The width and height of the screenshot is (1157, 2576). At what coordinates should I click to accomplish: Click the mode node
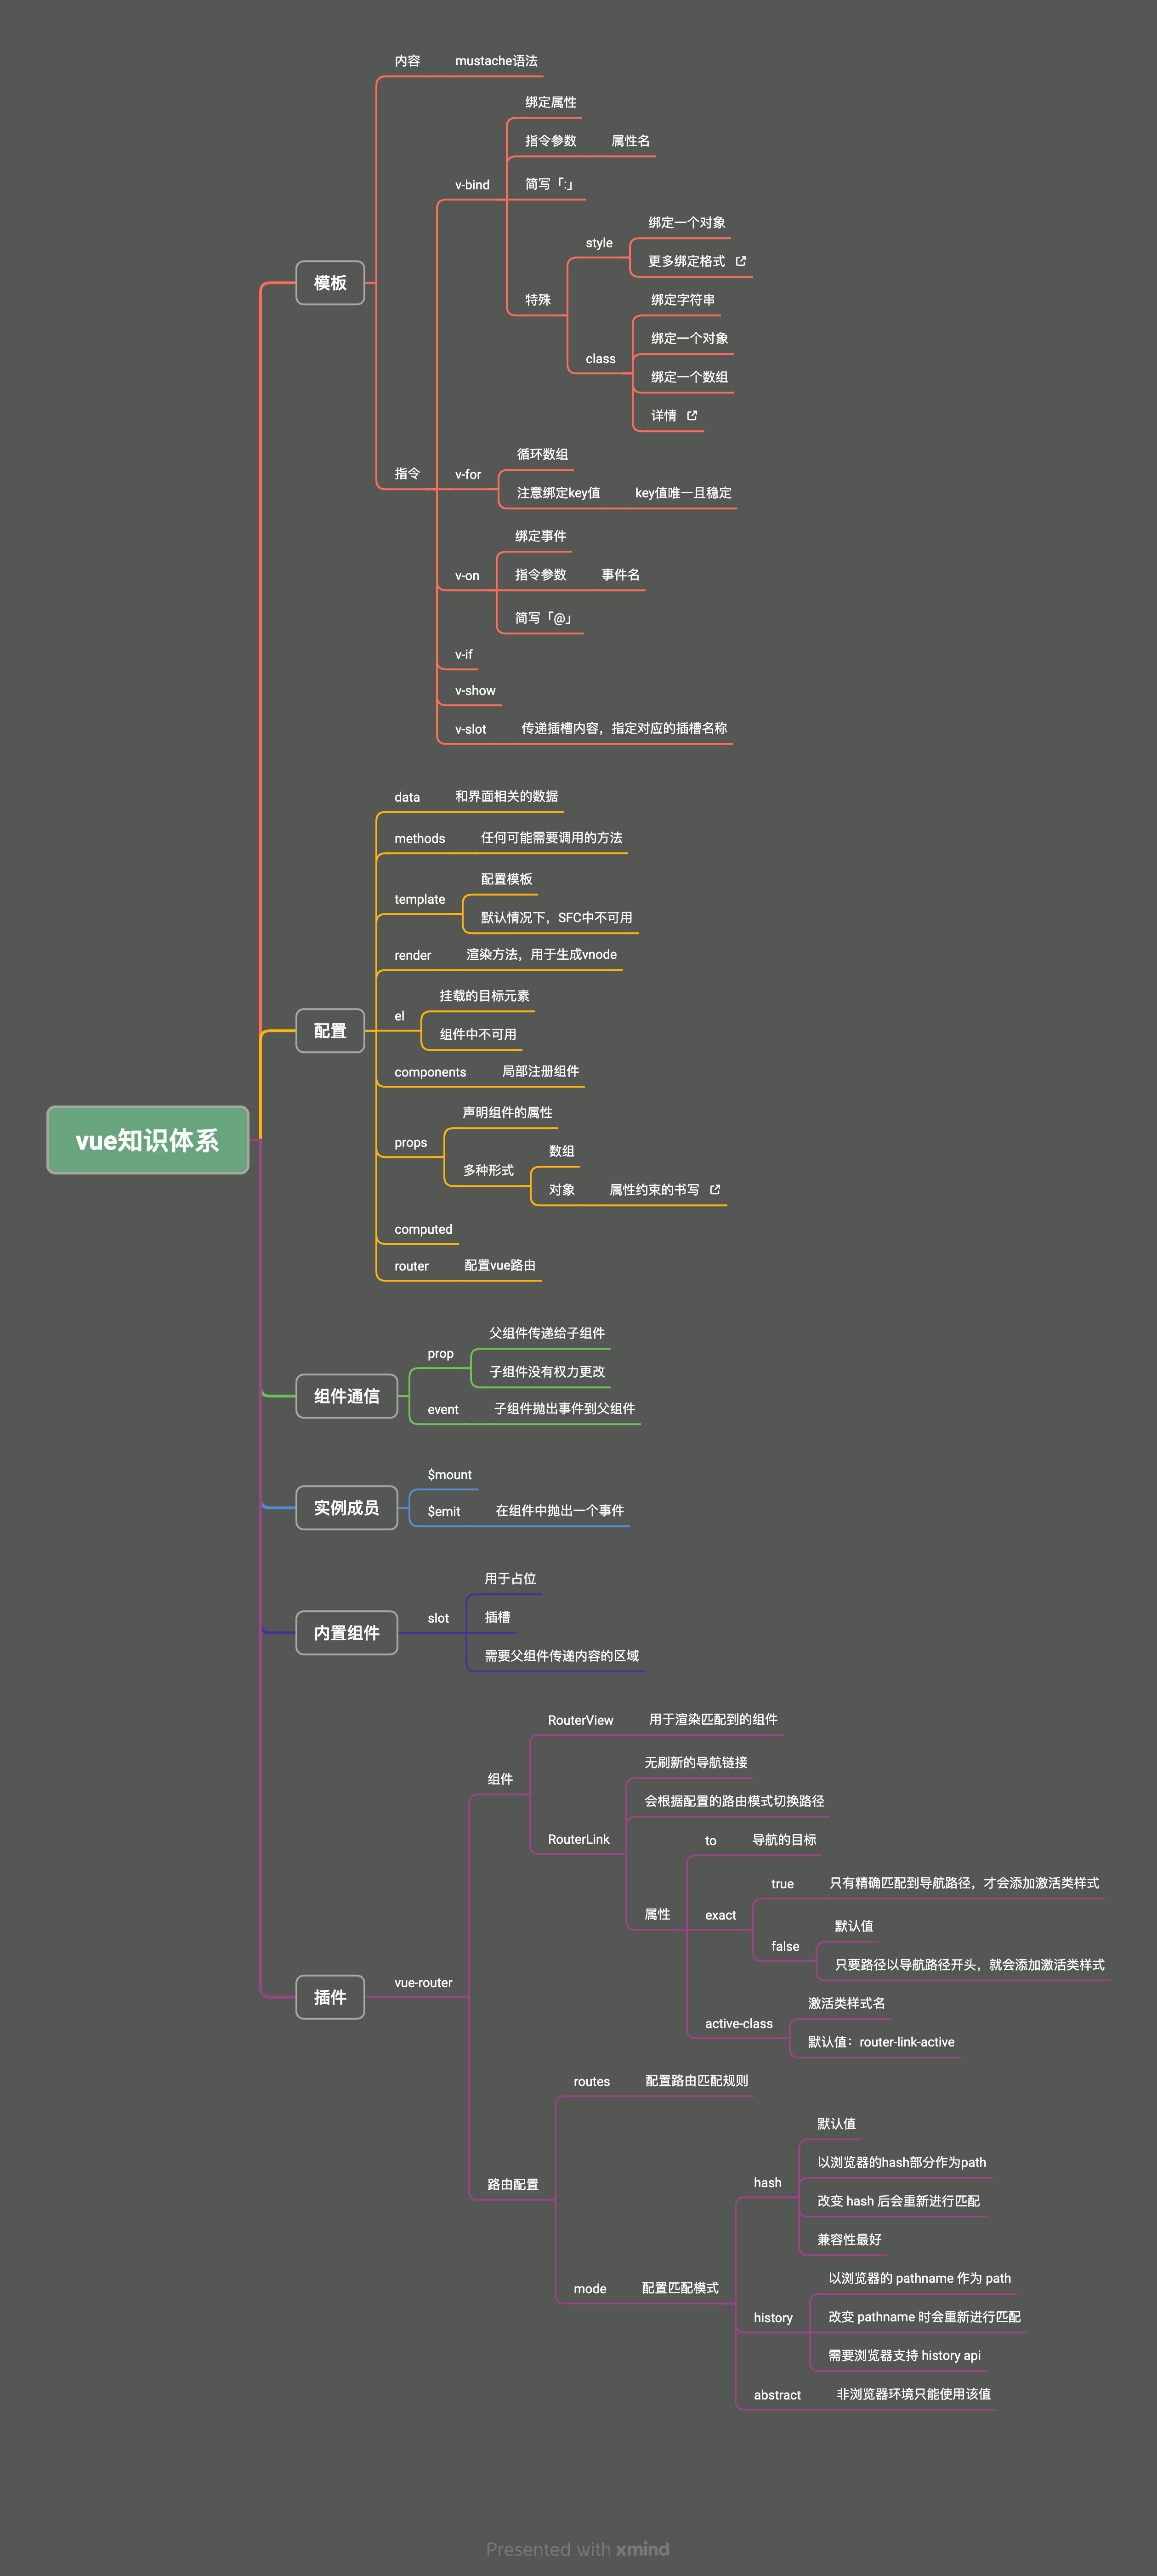[x=590, y=2289]
